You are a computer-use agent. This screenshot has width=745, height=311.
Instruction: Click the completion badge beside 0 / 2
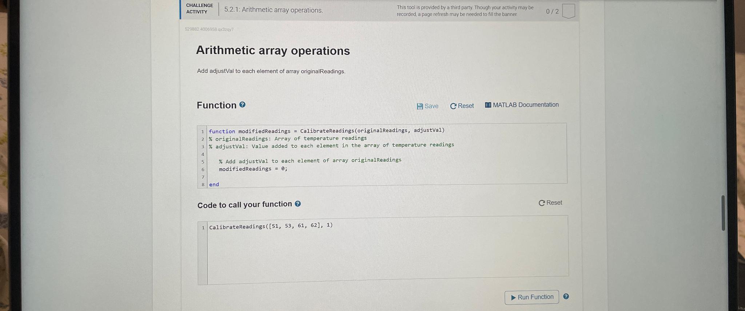569,11
